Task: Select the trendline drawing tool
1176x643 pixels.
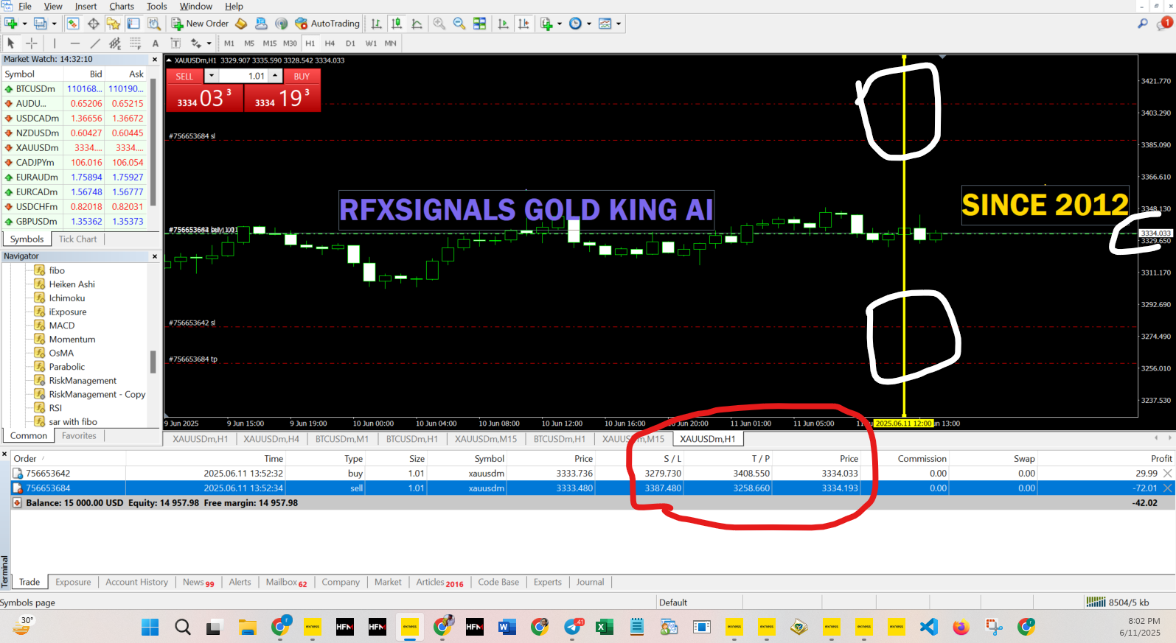Action: pyautogui.click(x=95, y=43)
